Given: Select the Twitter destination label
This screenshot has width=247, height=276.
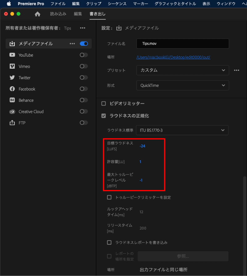Looking at the screenshot, I should click(24, 78).
